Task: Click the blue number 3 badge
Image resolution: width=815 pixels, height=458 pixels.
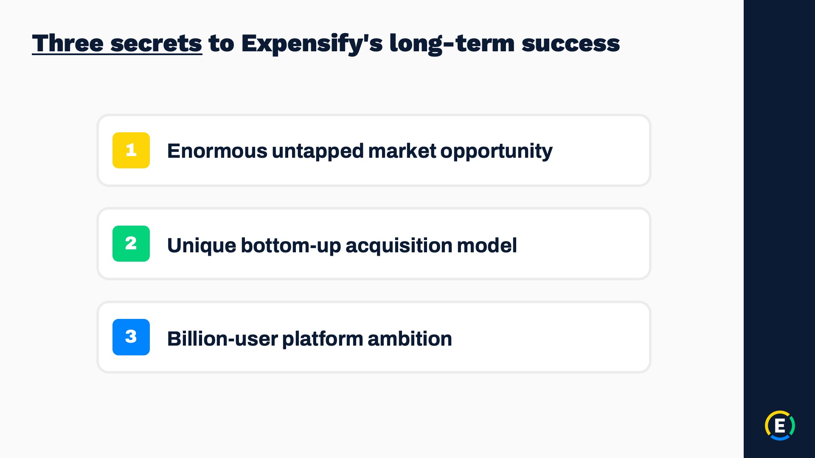Action: [131, 337]
